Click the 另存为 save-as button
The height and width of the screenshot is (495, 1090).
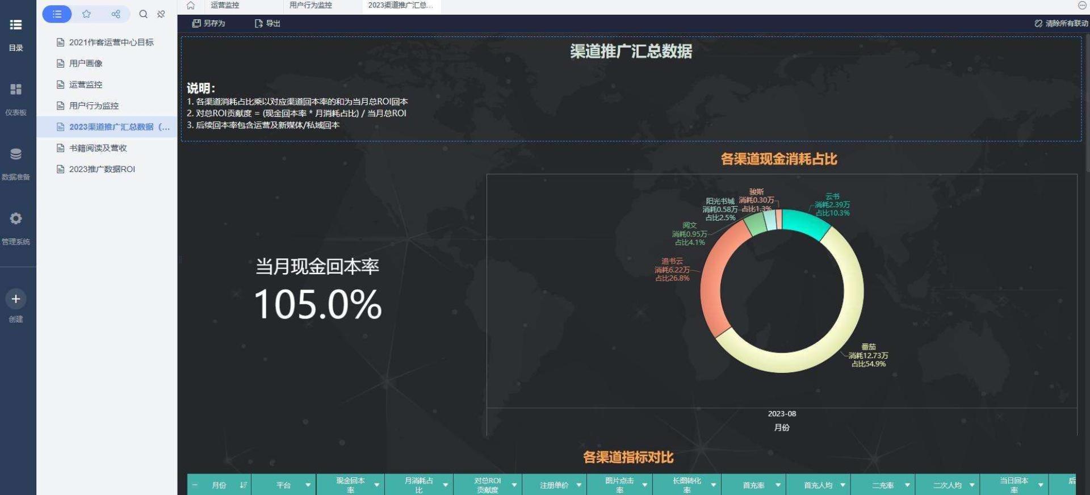click(x=209, y=23)
